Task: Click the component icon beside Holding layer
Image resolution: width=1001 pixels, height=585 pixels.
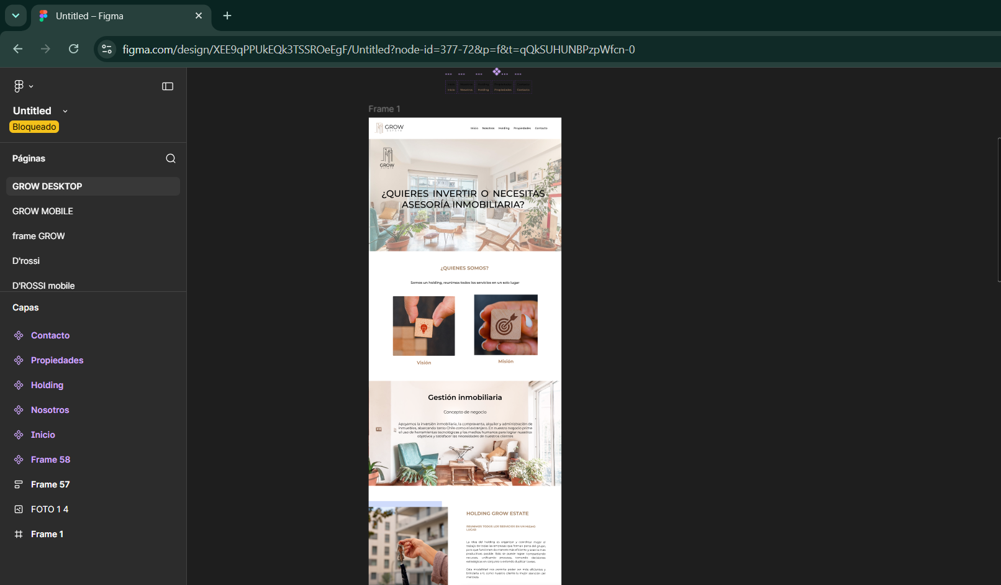Action: coord(19,385)
